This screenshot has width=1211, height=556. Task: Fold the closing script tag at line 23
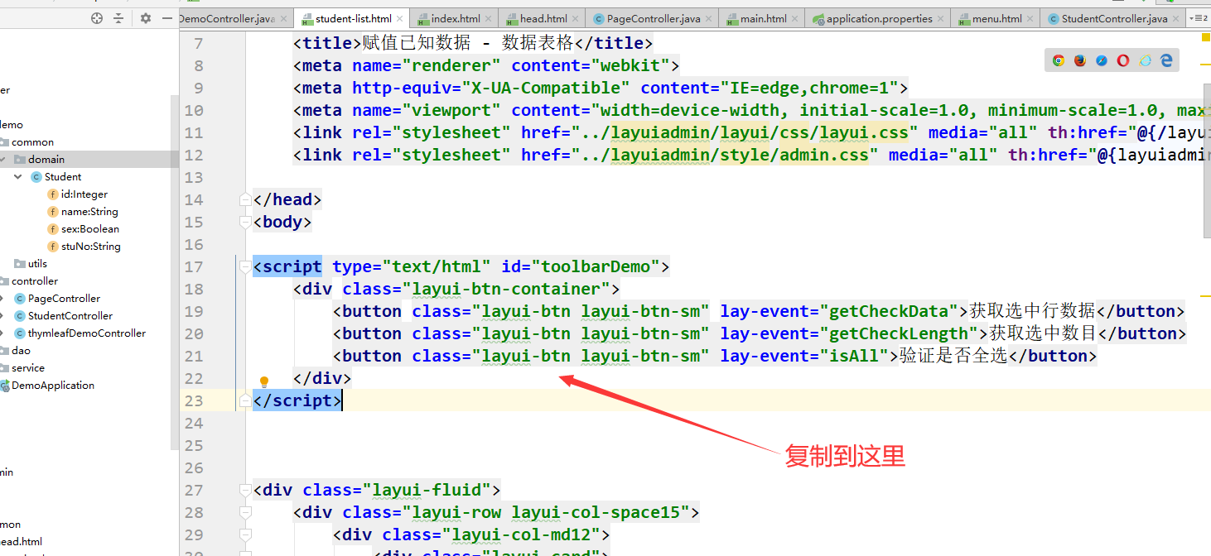point(244,401)
